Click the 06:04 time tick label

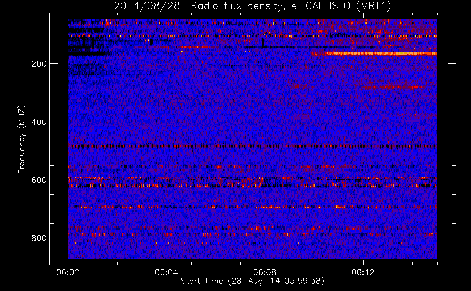(167, 273)
